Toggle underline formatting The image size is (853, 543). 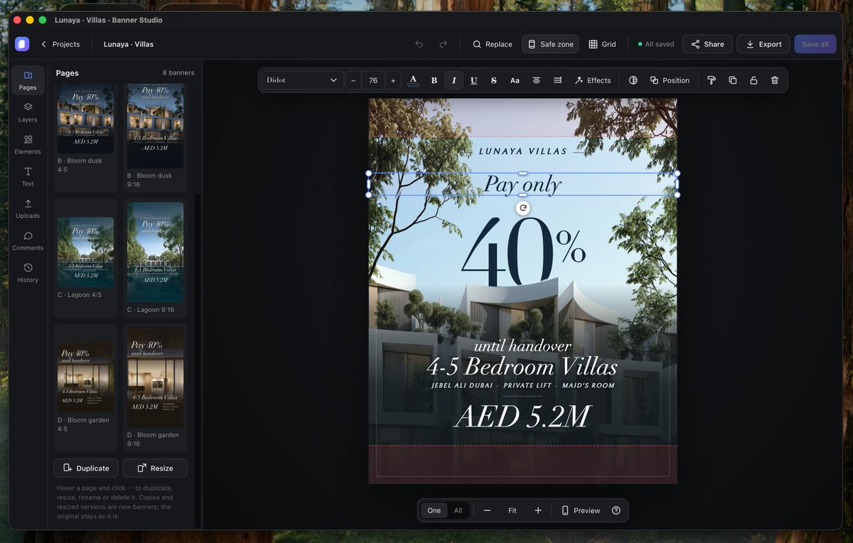click(x=473, y=80)
